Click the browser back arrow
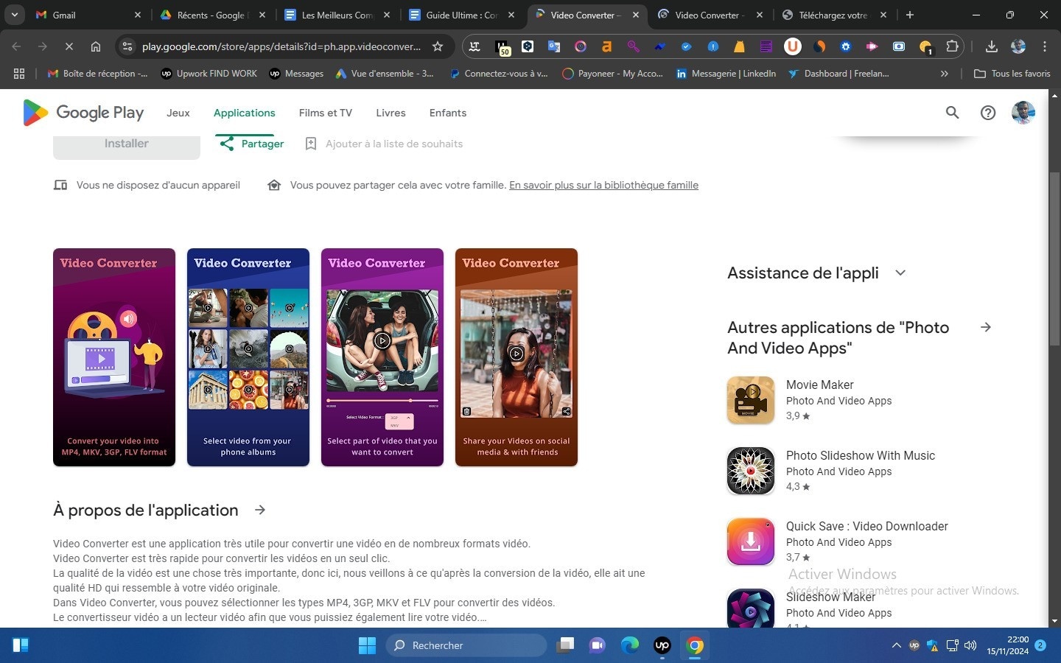This screenshot has width=1061, height=663. coord(16,46)
